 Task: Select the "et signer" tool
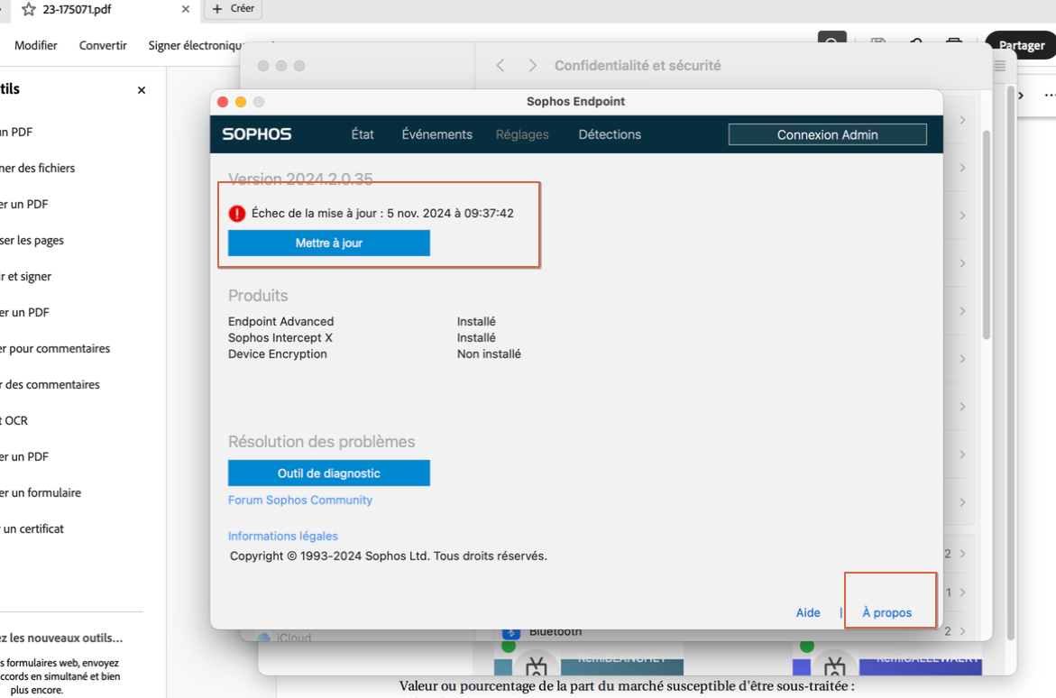(x=25, y=276)
